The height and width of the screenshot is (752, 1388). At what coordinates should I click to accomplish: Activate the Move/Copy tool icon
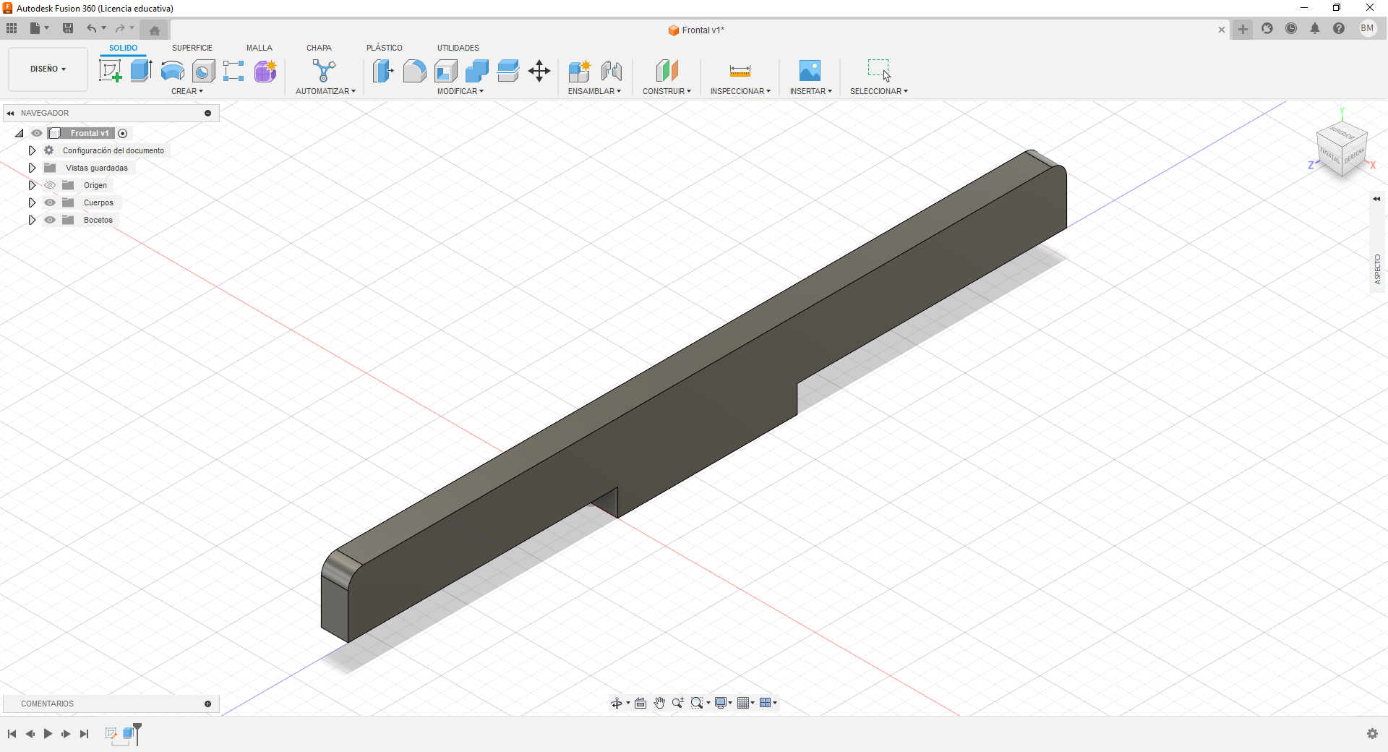point(539,71)
